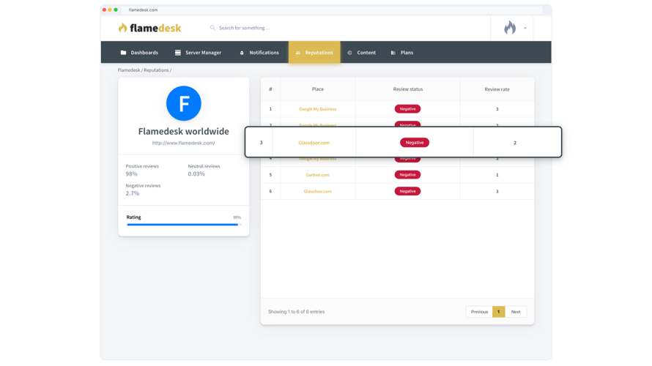Open Google My Business in row 1
This screenshot has height=366, width=652.
click(318, 109)
